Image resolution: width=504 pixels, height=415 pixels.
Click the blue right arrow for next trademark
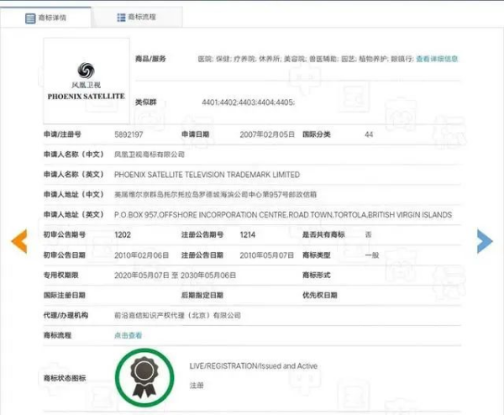[485, 241]
